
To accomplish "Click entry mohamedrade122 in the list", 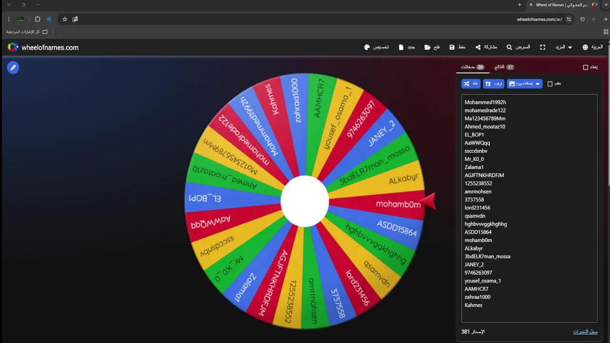I will [x=485, y=111].
